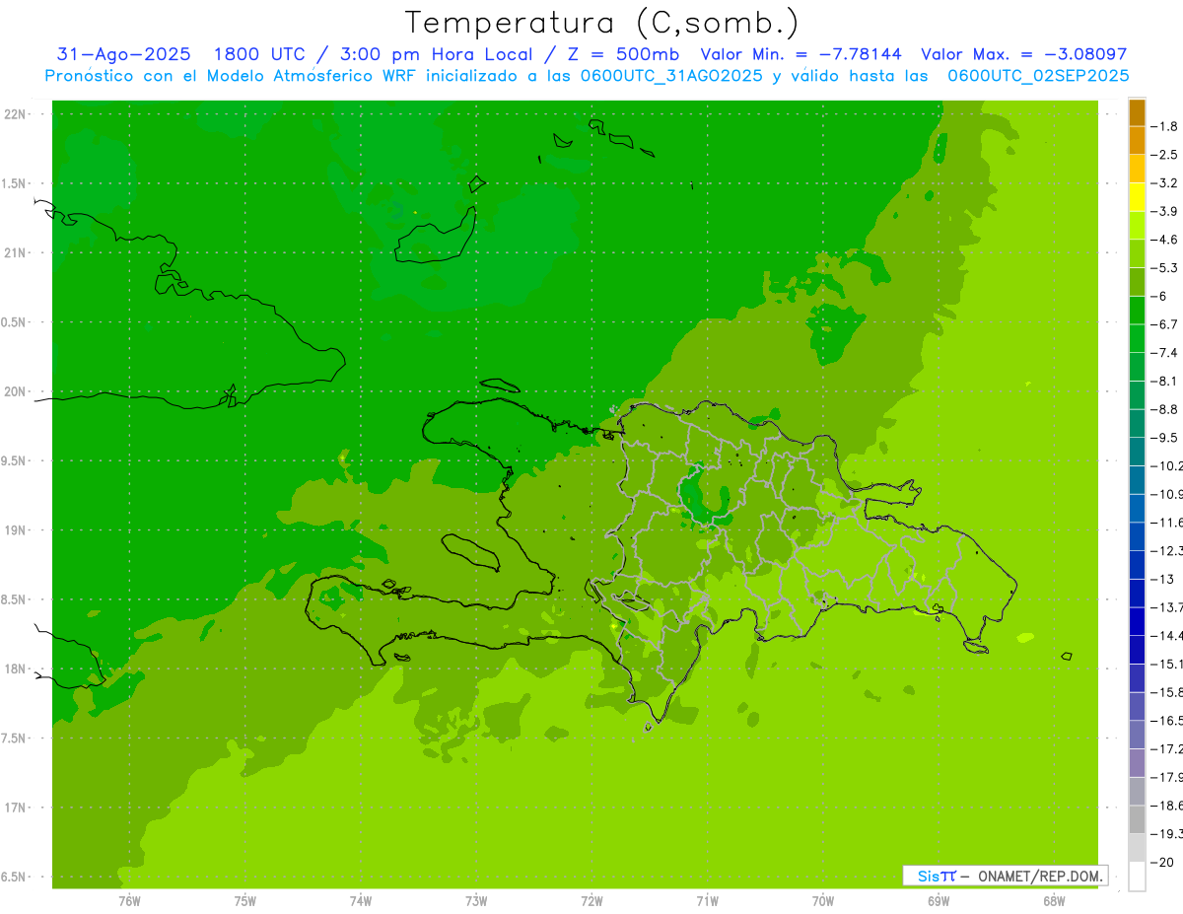Image resolution: width=1183 pixels, height=914 pixels.
Task: Click the "74W" longitude label
Action: [x=360, y=900]
